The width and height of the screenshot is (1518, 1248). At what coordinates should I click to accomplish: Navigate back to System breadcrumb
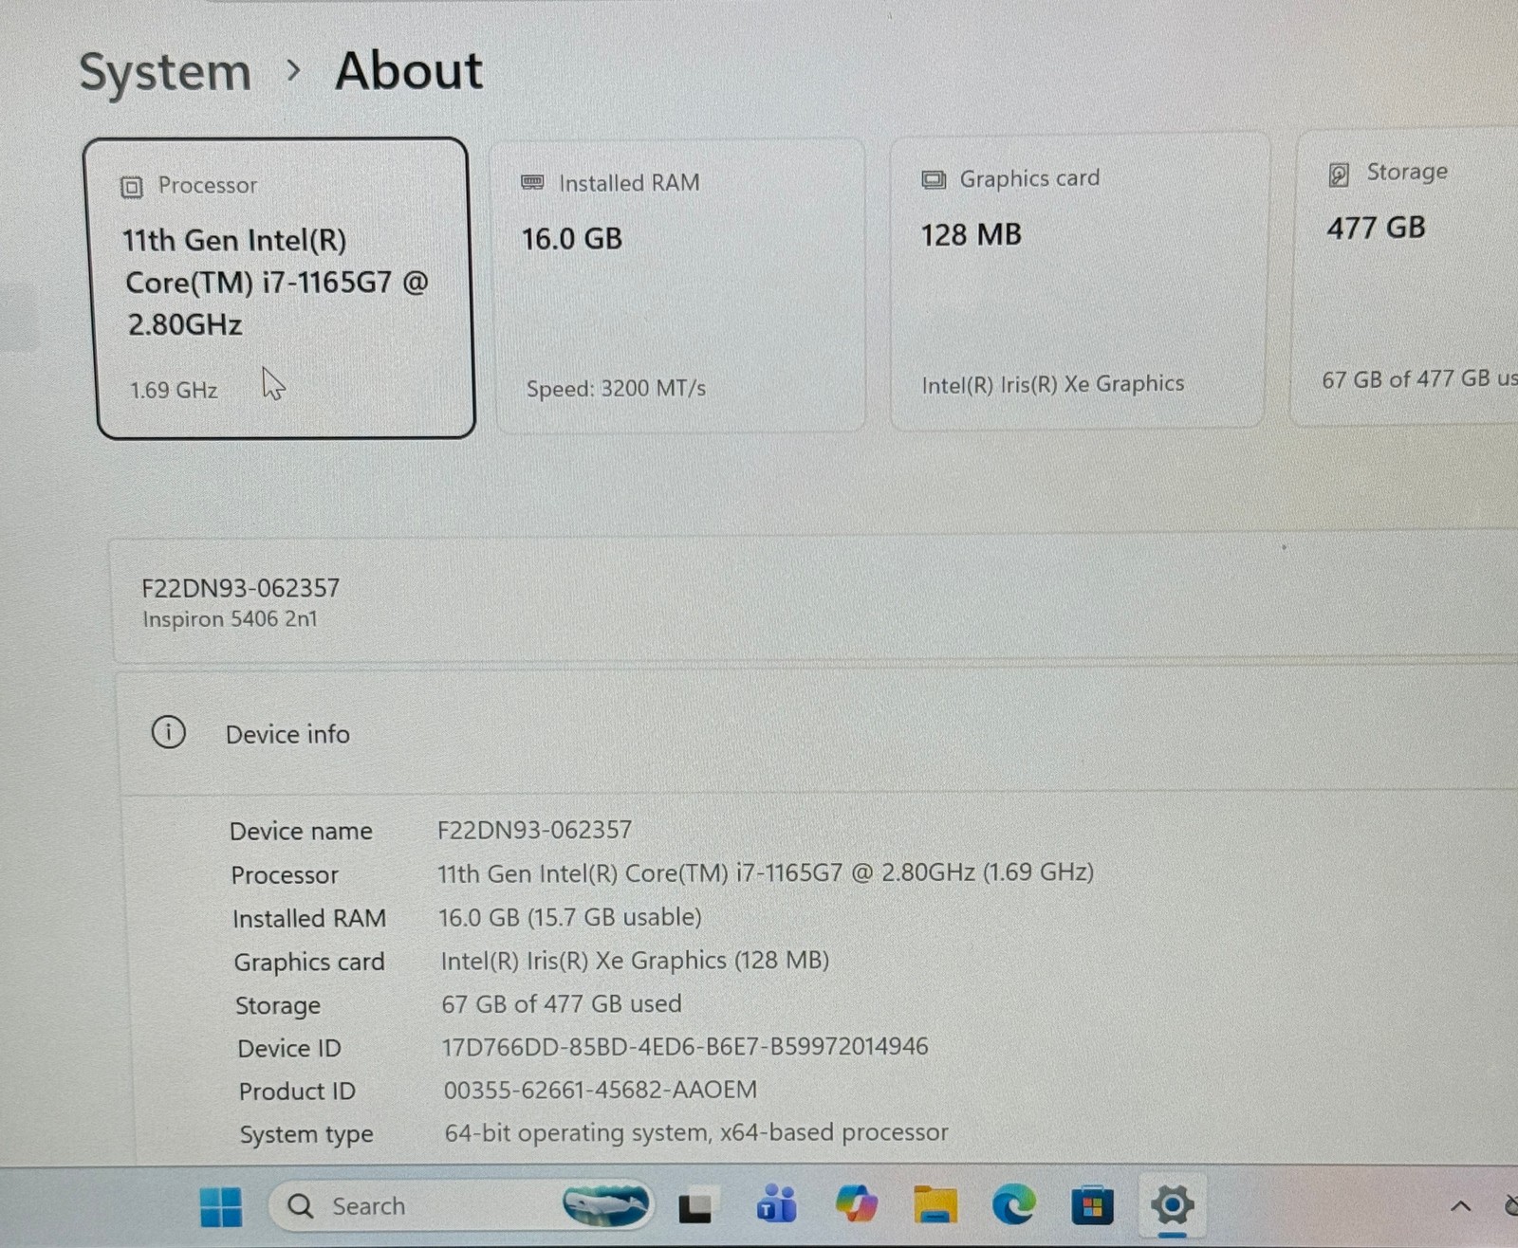point(165,73)
